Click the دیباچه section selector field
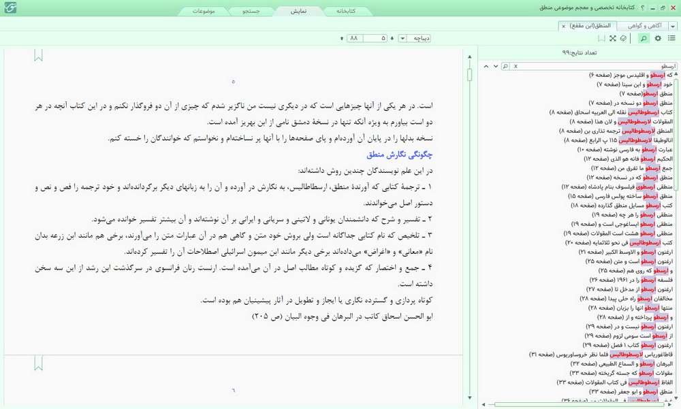 pyautogui.click(x=419, y=38)
